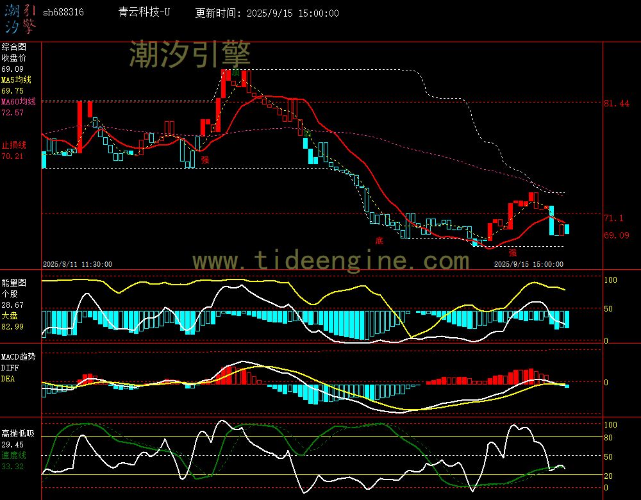The image size is (641, 500).
Task: Click the start date 2025/8/11 11:30:00
Action: coord(78,265)
